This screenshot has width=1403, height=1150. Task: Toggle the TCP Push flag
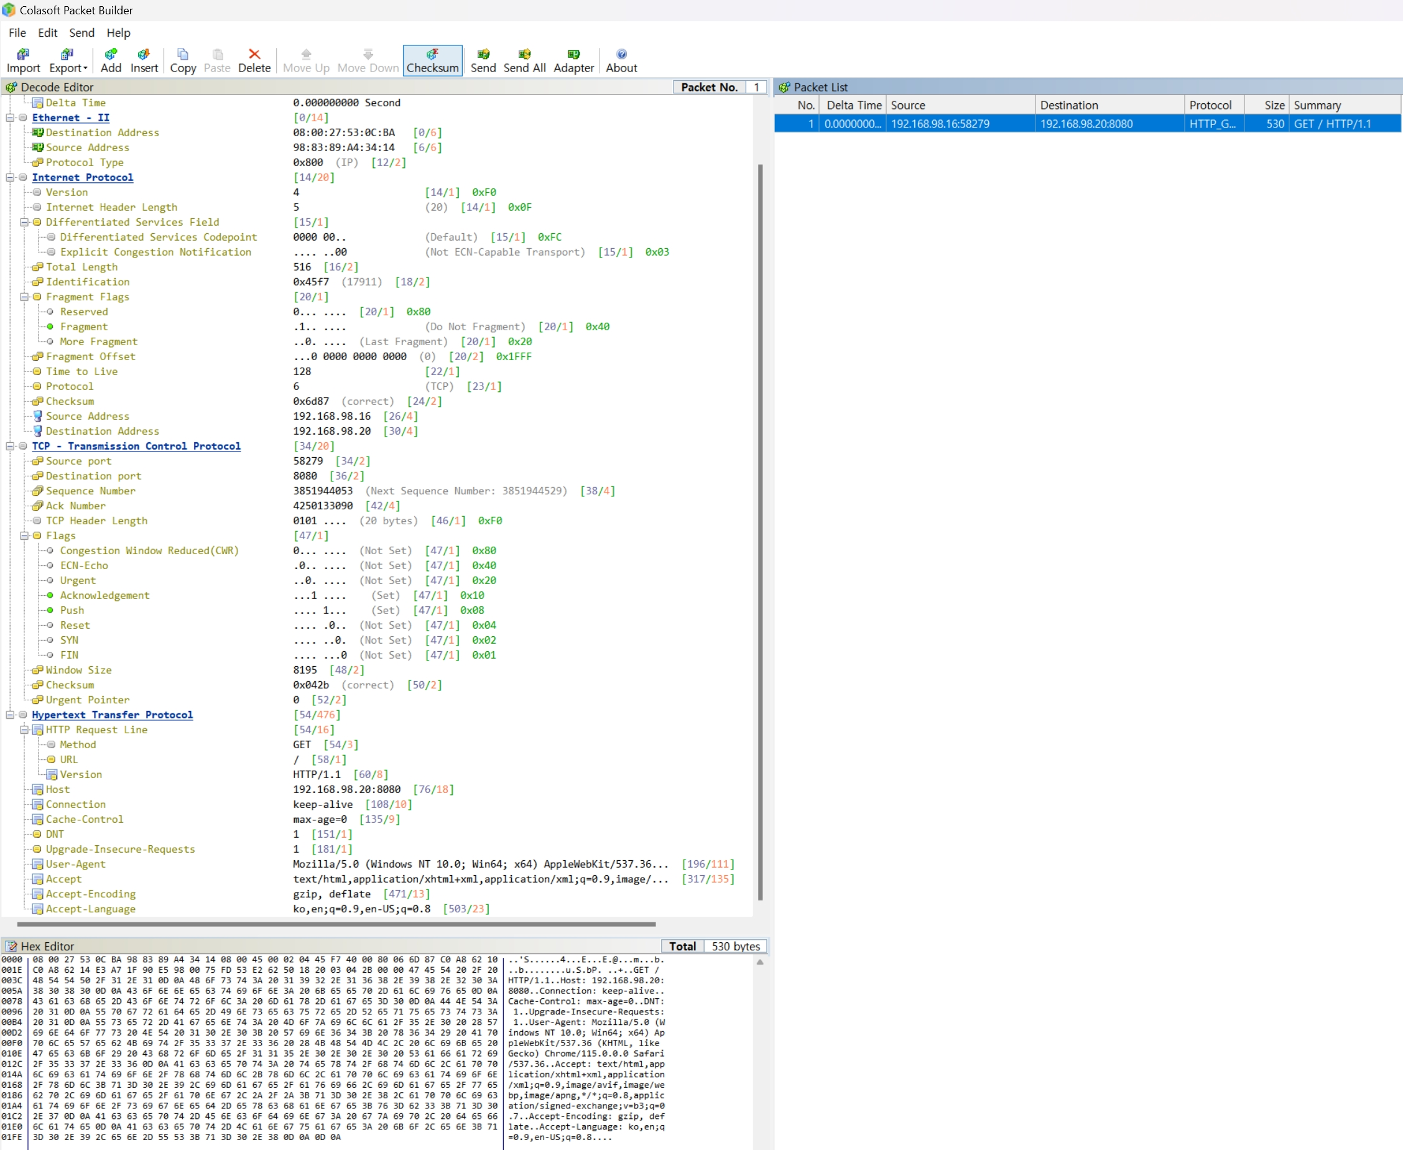(50, 610)
